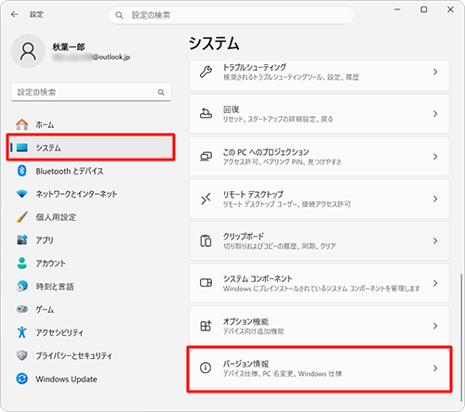Screen dimensions: 465x412
Task: Click the システム コンポーネント icon
Action: (206, 283)
